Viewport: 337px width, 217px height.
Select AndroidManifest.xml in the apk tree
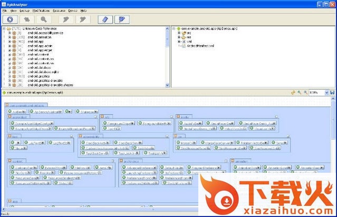pos(200,46)
